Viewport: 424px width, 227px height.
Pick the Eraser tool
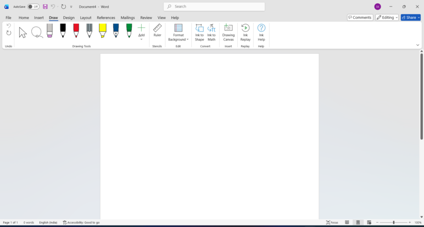[x=50, y=31]
